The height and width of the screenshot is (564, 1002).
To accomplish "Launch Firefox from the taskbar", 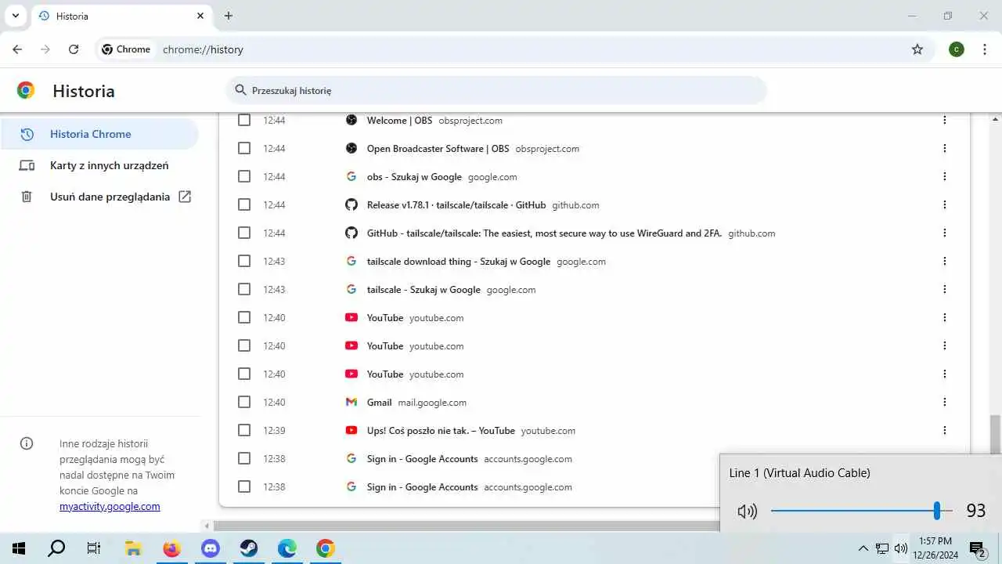I will tap(171, 548).
